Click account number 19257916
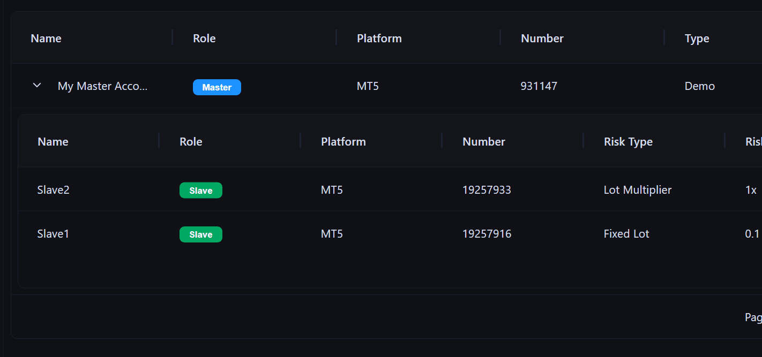Image resolution: width=762 pixels, height=357 pixels. (x=487, y=234)
